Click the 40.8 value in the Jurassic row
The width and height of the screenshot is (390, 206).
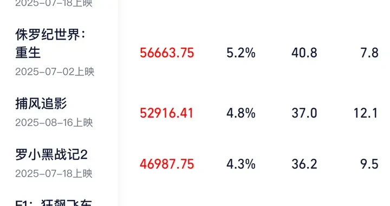point(304,53)
